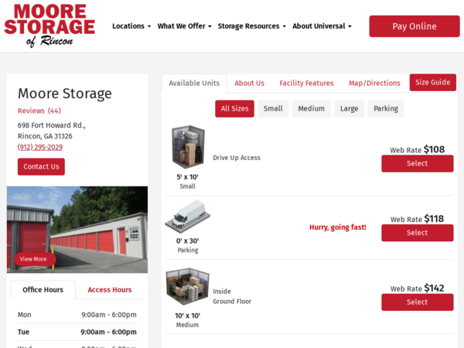This screenshot has height=348, width=464.
Task: Filter units by Medium size
Action: coord(312,108)
